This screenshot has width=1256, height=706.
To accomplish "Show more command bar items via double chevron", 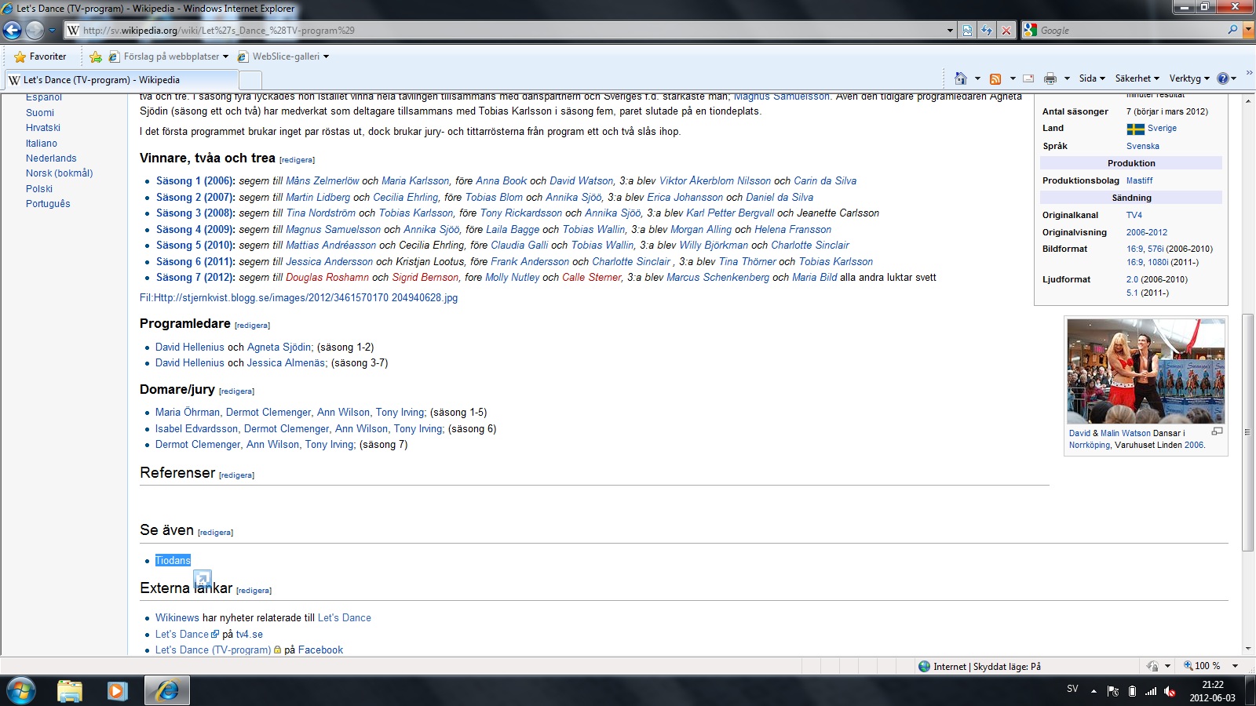I will coord(1249,73).
